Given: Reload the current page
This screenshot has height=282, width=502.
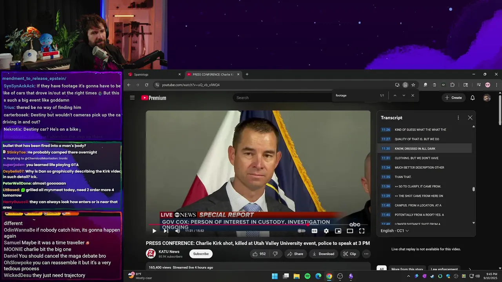Looking at the screenshot, I should pyautogui.click(x=147, y=85).
